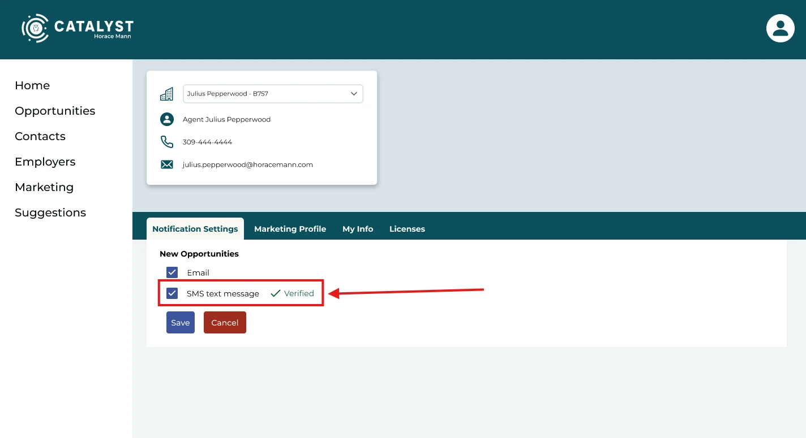806x438 pixels.
Task: Open the Julius Pepperwood - B757 dropdown
Action: point(273,93)
